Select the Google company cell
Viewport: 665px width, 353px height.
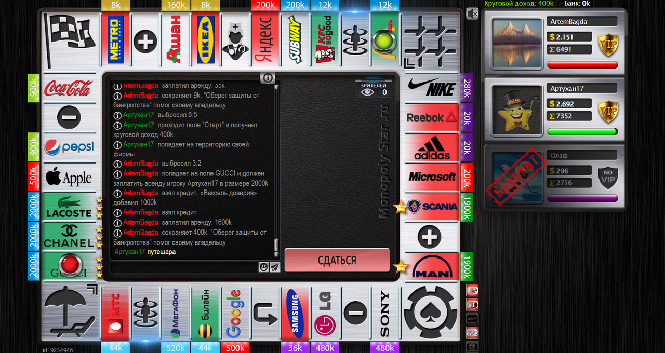tap(235, 313)
